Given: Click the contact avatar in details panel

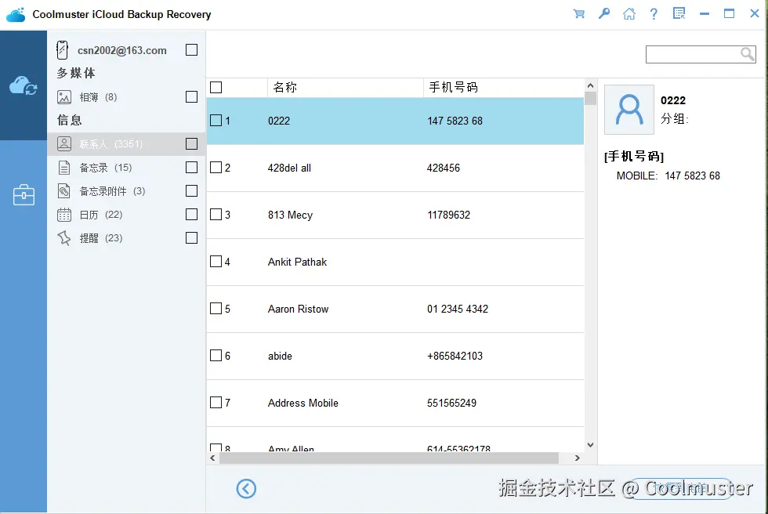Looking at the screenshot, I should coord(629,110).
